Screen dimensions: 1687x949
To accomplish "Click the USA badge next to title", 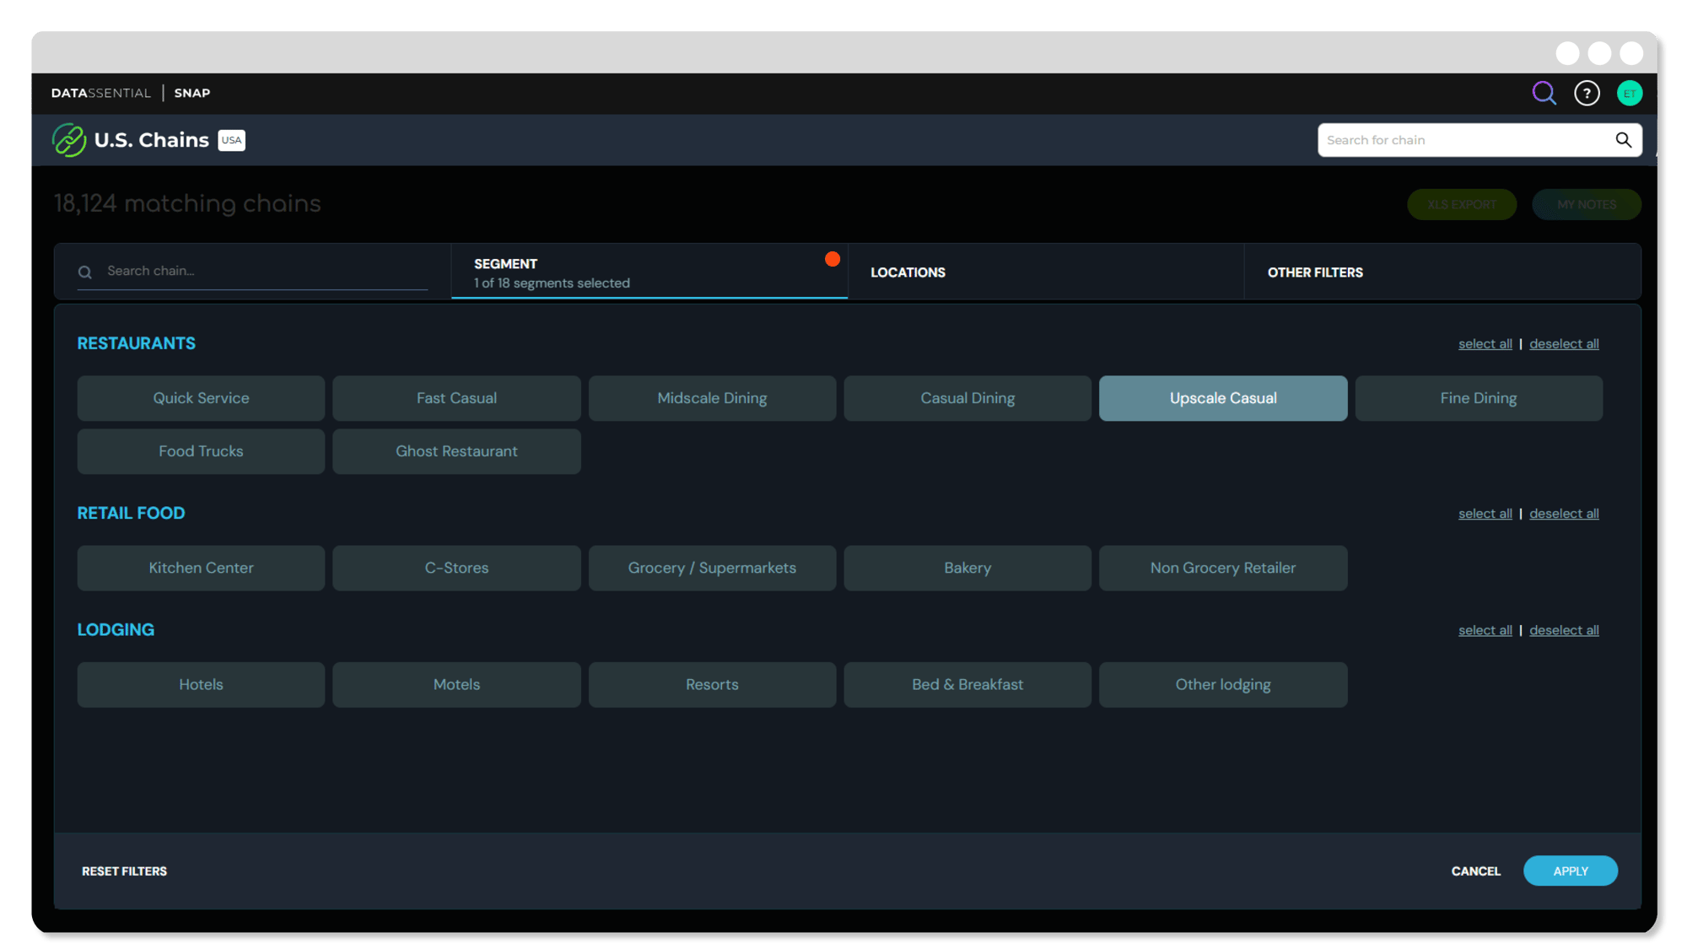I will click(x=231, y=140).
